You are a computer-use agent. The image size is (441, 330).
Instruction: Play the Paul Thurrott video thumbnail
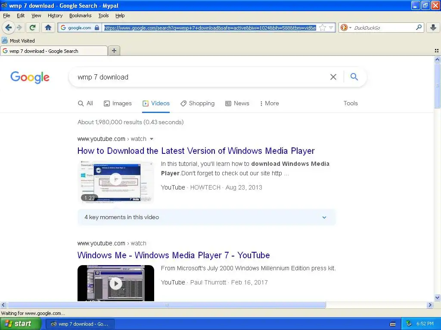pos(115,283)
